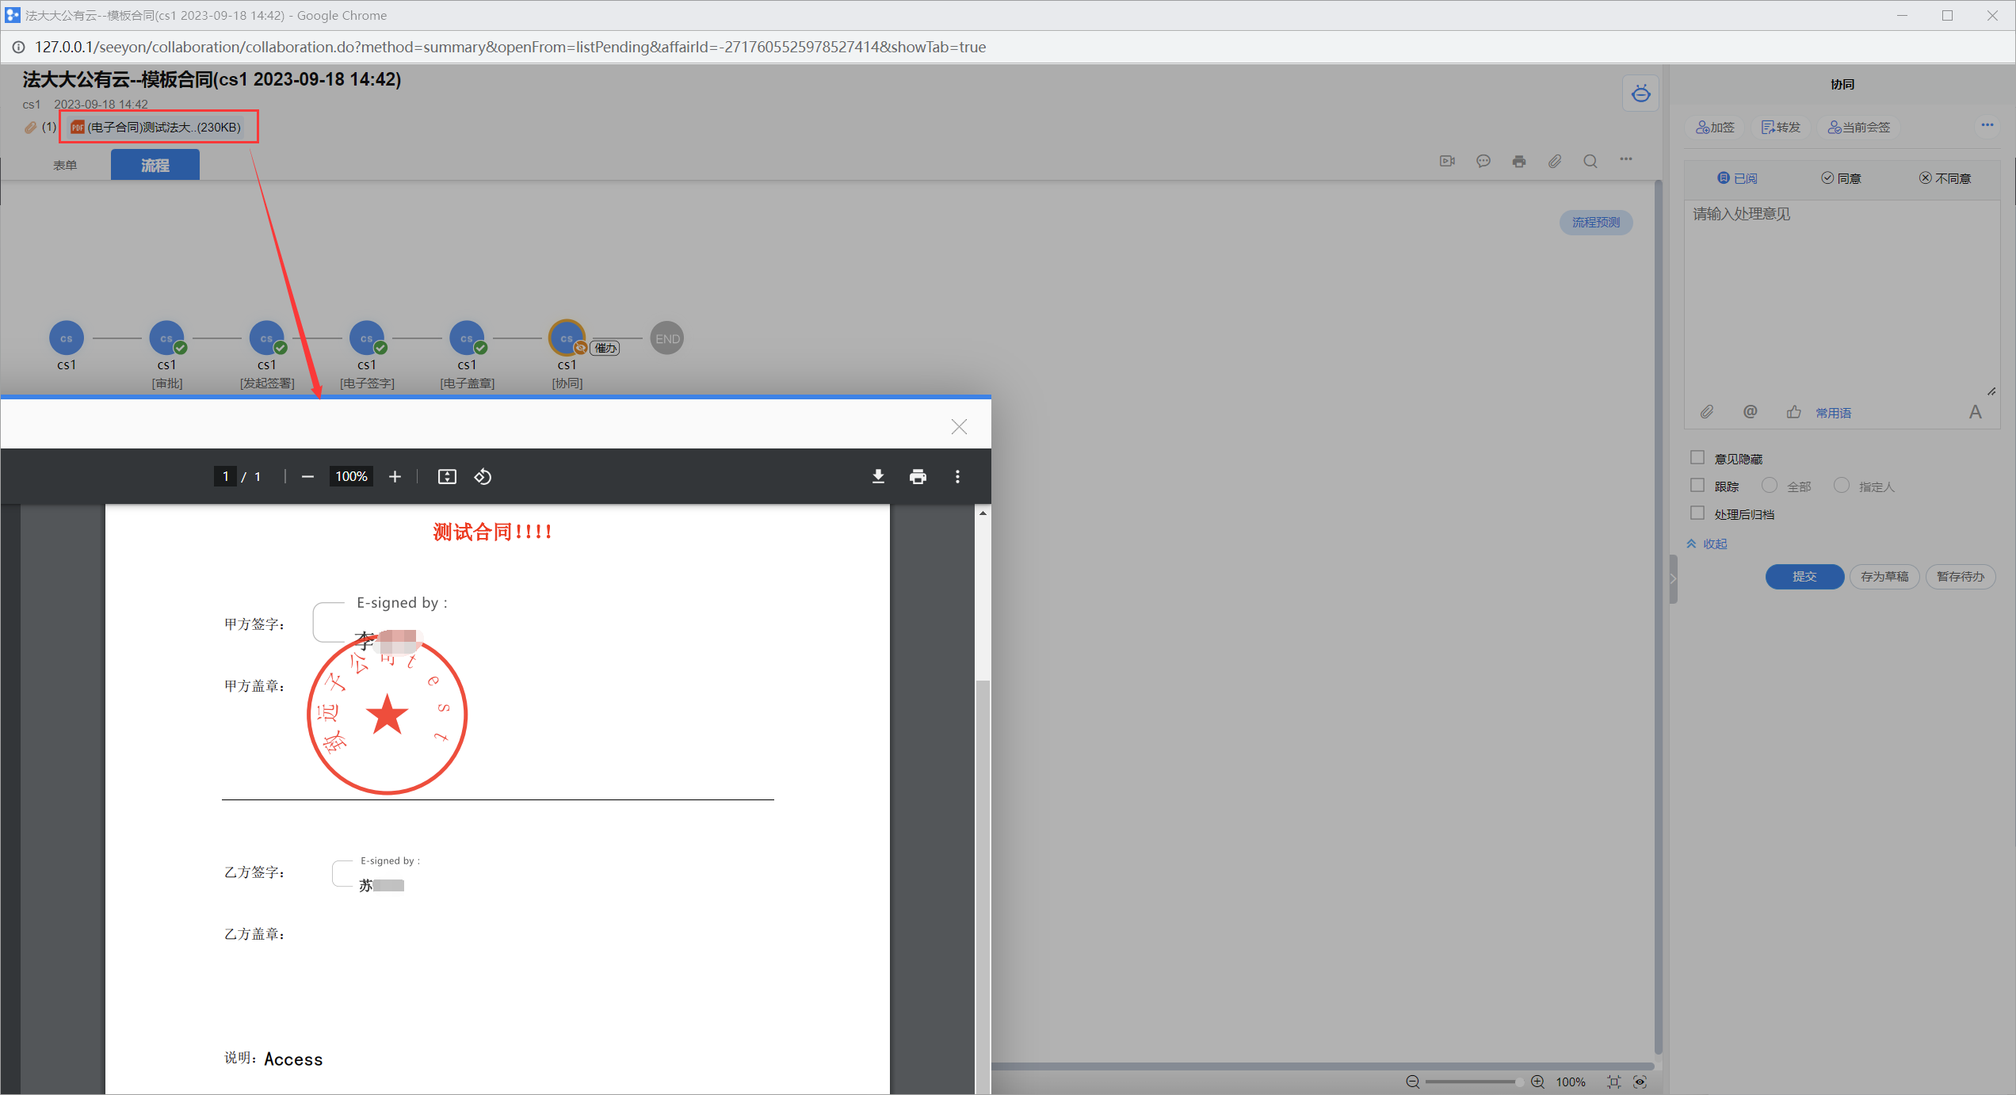Viewport: 2016px width, 1095px height.
Task: Click the @ mention icon below the opinion box
Action: click(1750, 411)
